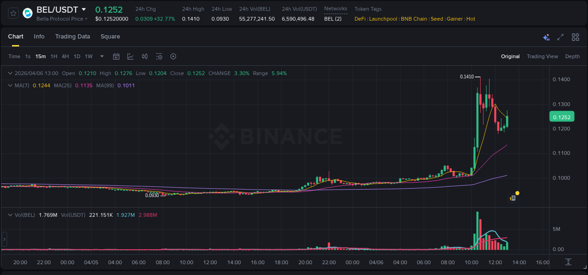
Task: Open the hexagon chart settings icon
Action: click(x=173, y=56)
